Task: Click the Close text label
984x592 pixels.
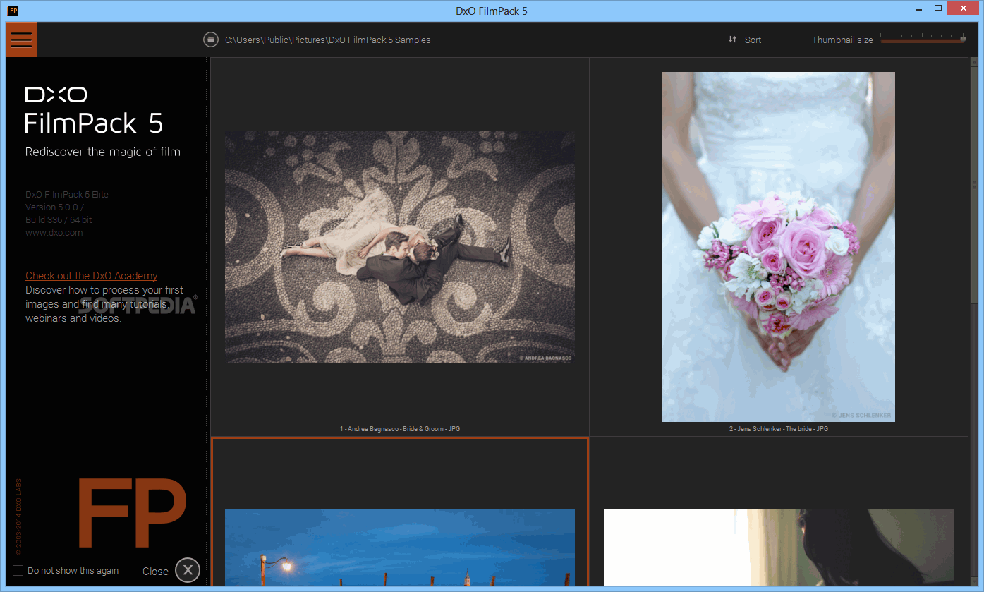Action: point(155,572)
